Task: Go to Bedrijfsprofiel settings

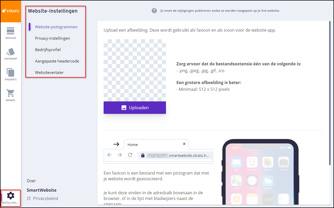Action: click(x=48, y=50)
